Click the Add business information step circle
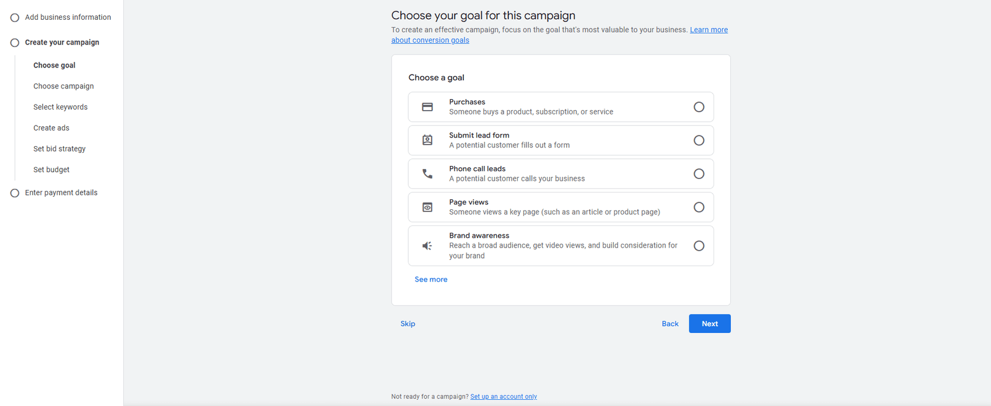 (x=15, y=17)
